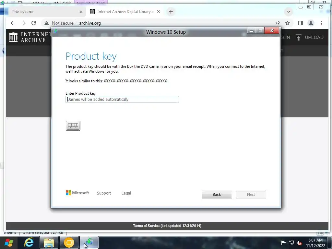332x249 pixels.
Task: Click the Internet Archive logo
Action: pyautogui.click(x=30, y=37)
